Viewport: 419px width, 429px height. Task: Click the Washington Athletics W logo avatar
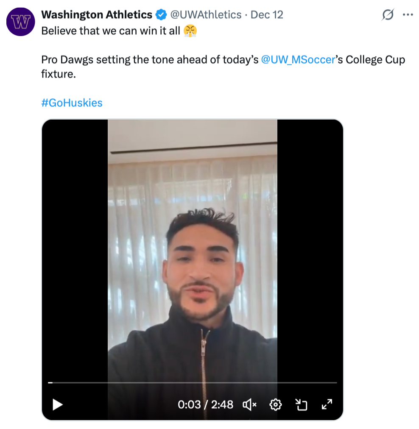tap(20, 22)
